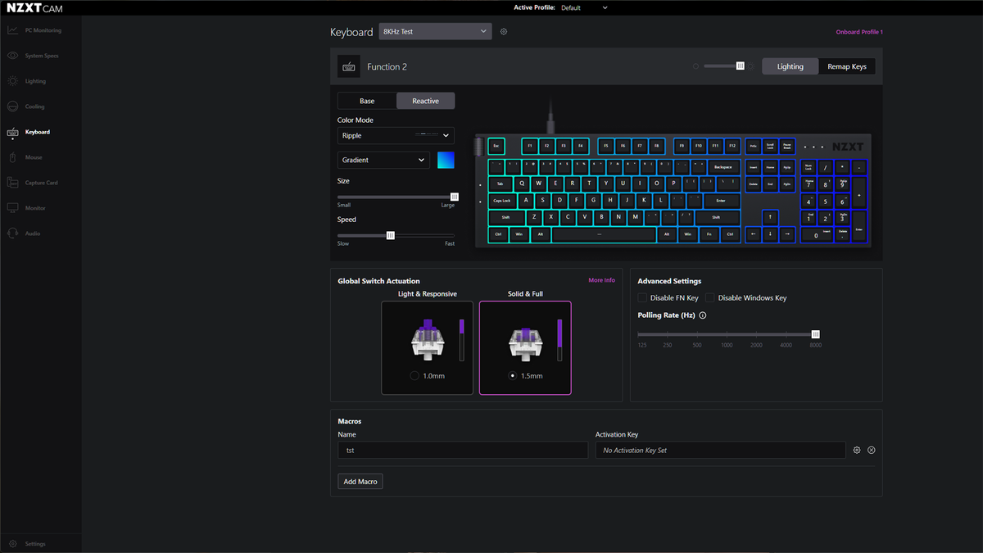Open the More Info link
The width and height of the screenshot is (983, 553).
click(x=601, y=280)
